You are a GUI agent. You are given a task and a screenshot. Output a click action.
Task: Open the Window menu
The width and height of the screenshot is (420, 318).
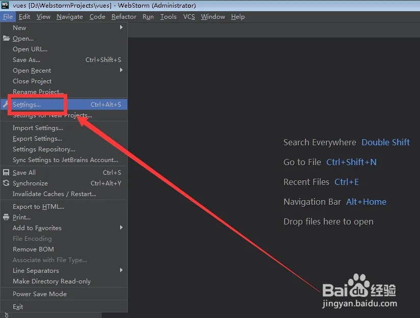coord(213,17)
